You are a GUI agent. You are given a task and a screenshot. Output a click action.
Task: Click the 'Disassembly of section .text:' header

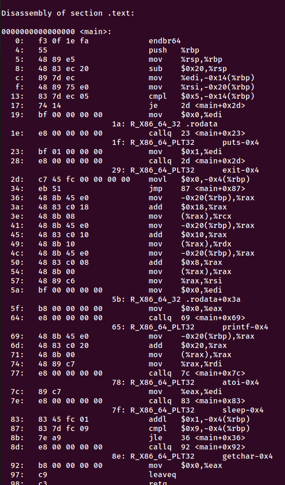(x=68, y=13)
